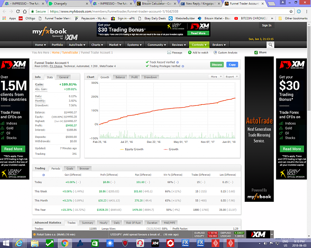Viewport: 311px width, 248px height.
Task: Click the green Add to watch icon
Action: [x=190, y=53]
